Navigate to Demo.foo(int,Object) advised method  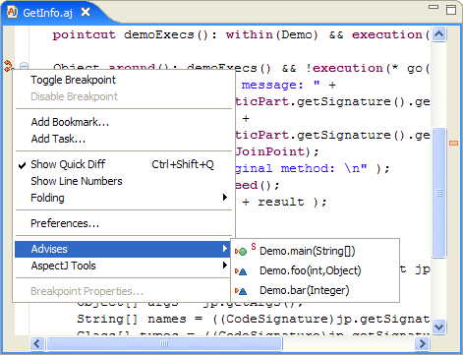315,270
